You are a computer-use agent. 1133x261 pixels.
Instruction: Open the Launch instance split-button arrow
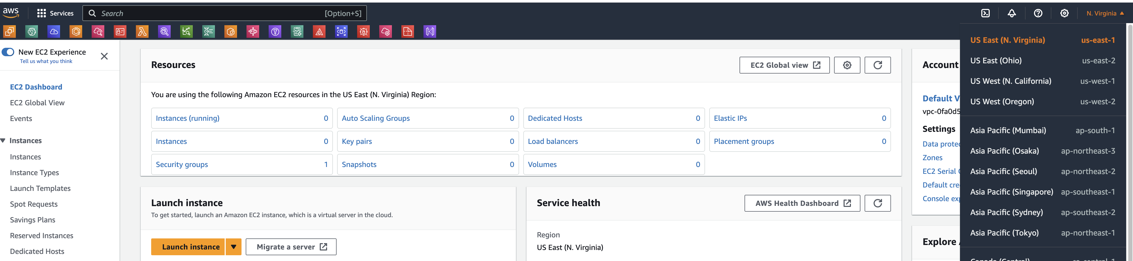click(x=234, y=247)
